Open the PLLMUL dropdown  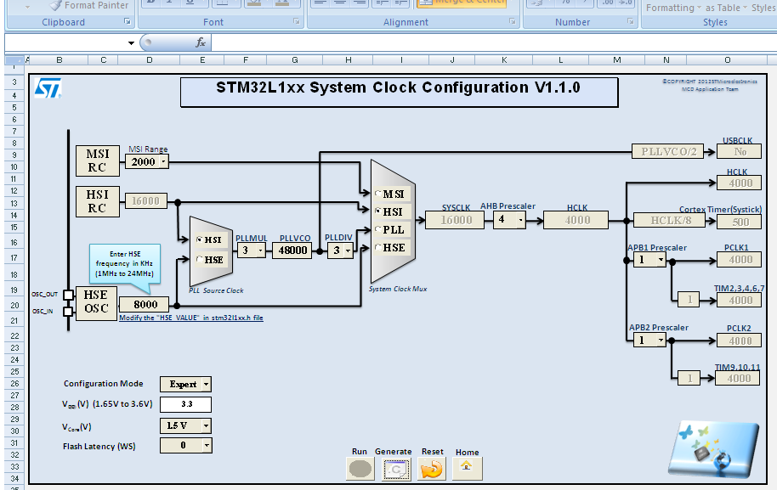point(261,251)
